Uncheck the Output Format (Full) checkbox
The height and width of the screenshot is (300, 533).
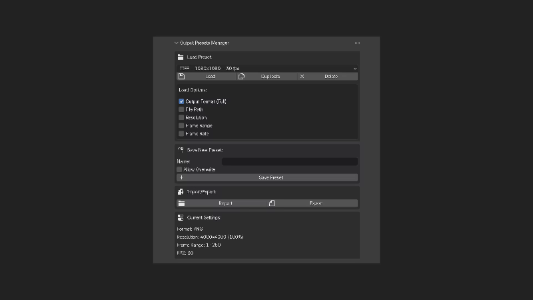[181, 101]
